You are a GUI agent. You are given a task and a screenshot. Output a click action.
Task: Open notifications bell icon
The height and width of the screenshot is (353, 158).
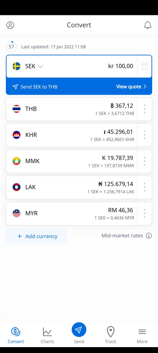click(148, 25)
